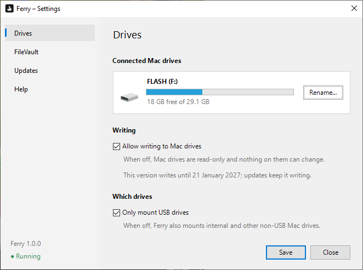Switch to the FileVault section
The image size is (363, 270).
point(50,52)
